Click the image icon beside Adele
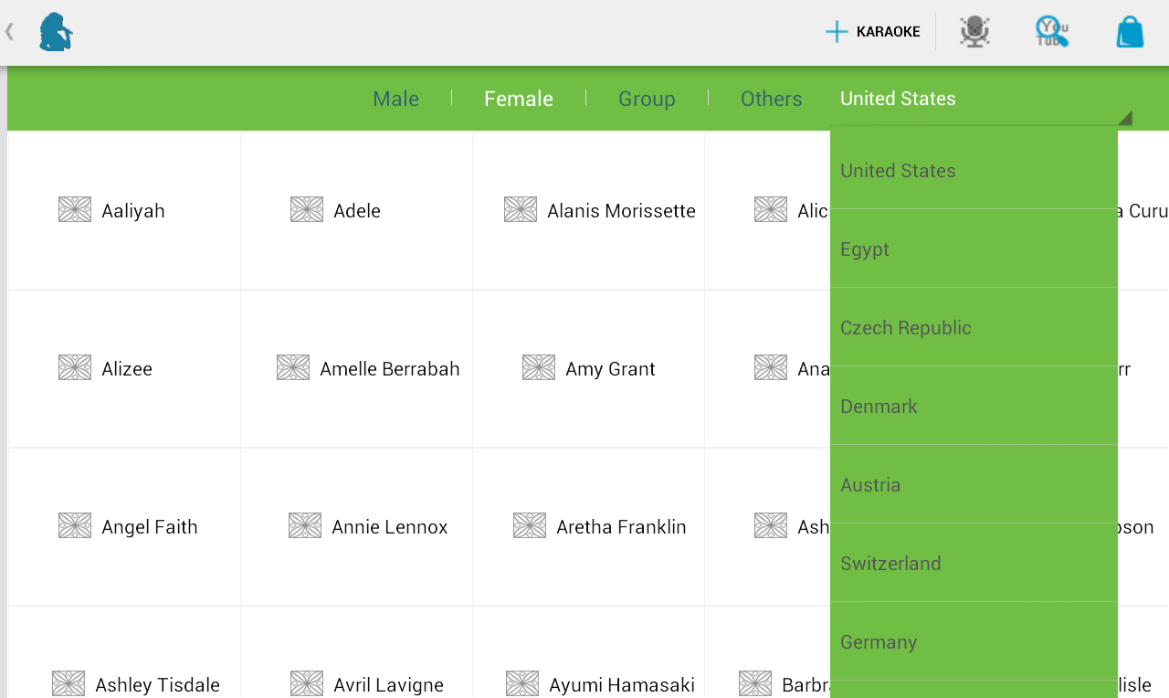Screen dimensions: 1169x698 (307, 210)
